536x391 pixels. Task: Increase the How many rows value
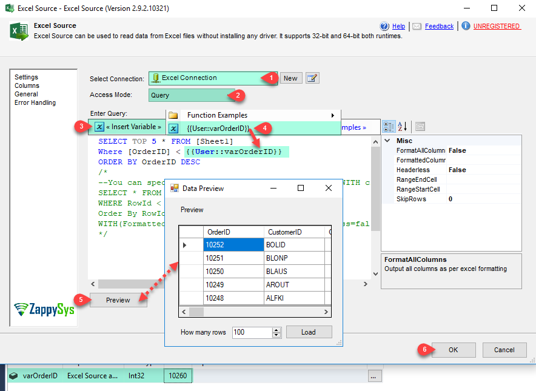click(276, 330)
